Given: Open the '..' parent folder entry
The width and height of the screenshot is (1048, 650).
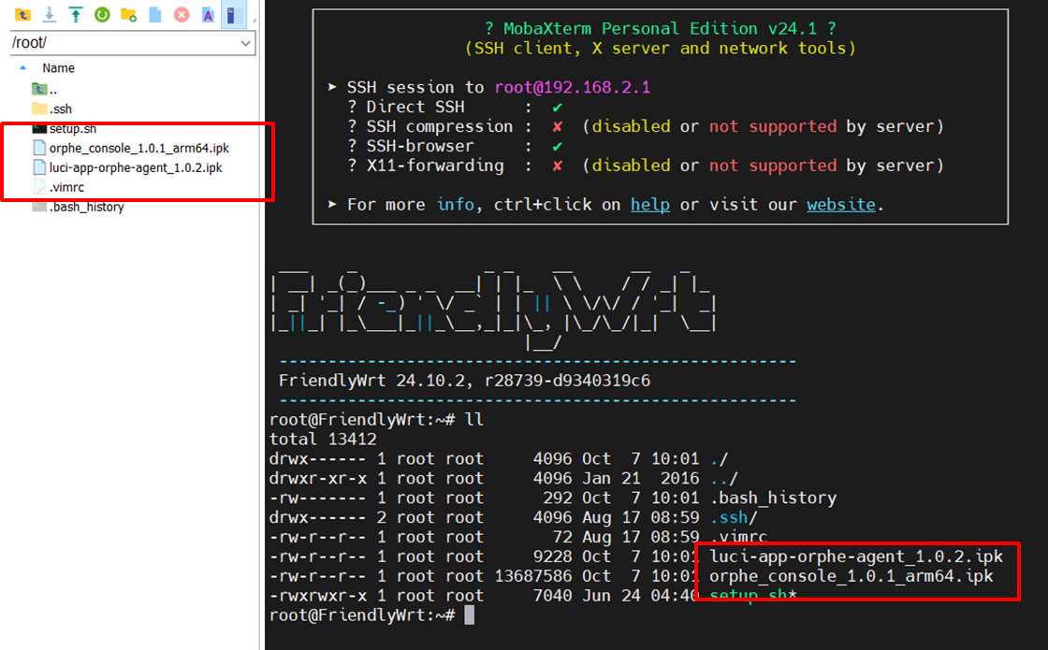Looking at the screenshot, I should click(52, 90).
